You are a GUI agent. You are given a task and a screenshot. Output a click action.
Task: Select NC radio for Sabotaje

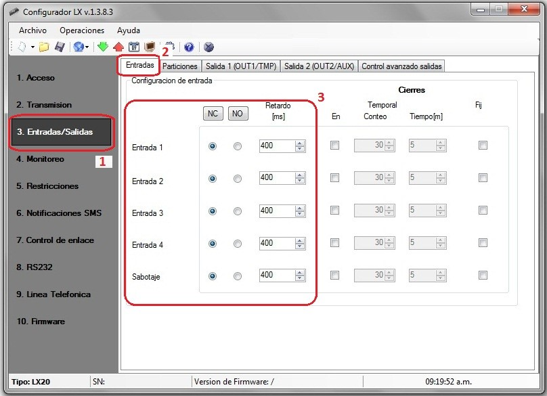(212, 276)
